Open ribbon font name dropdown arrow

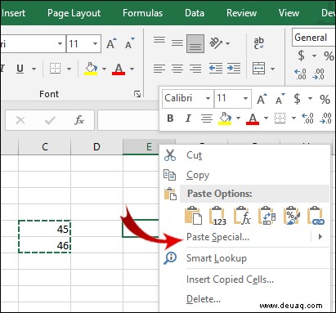[60, 43]
